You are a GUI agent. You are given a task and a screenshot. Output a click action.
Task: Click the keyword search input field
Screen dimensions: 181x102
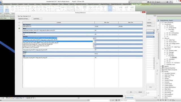click(138, 2)
